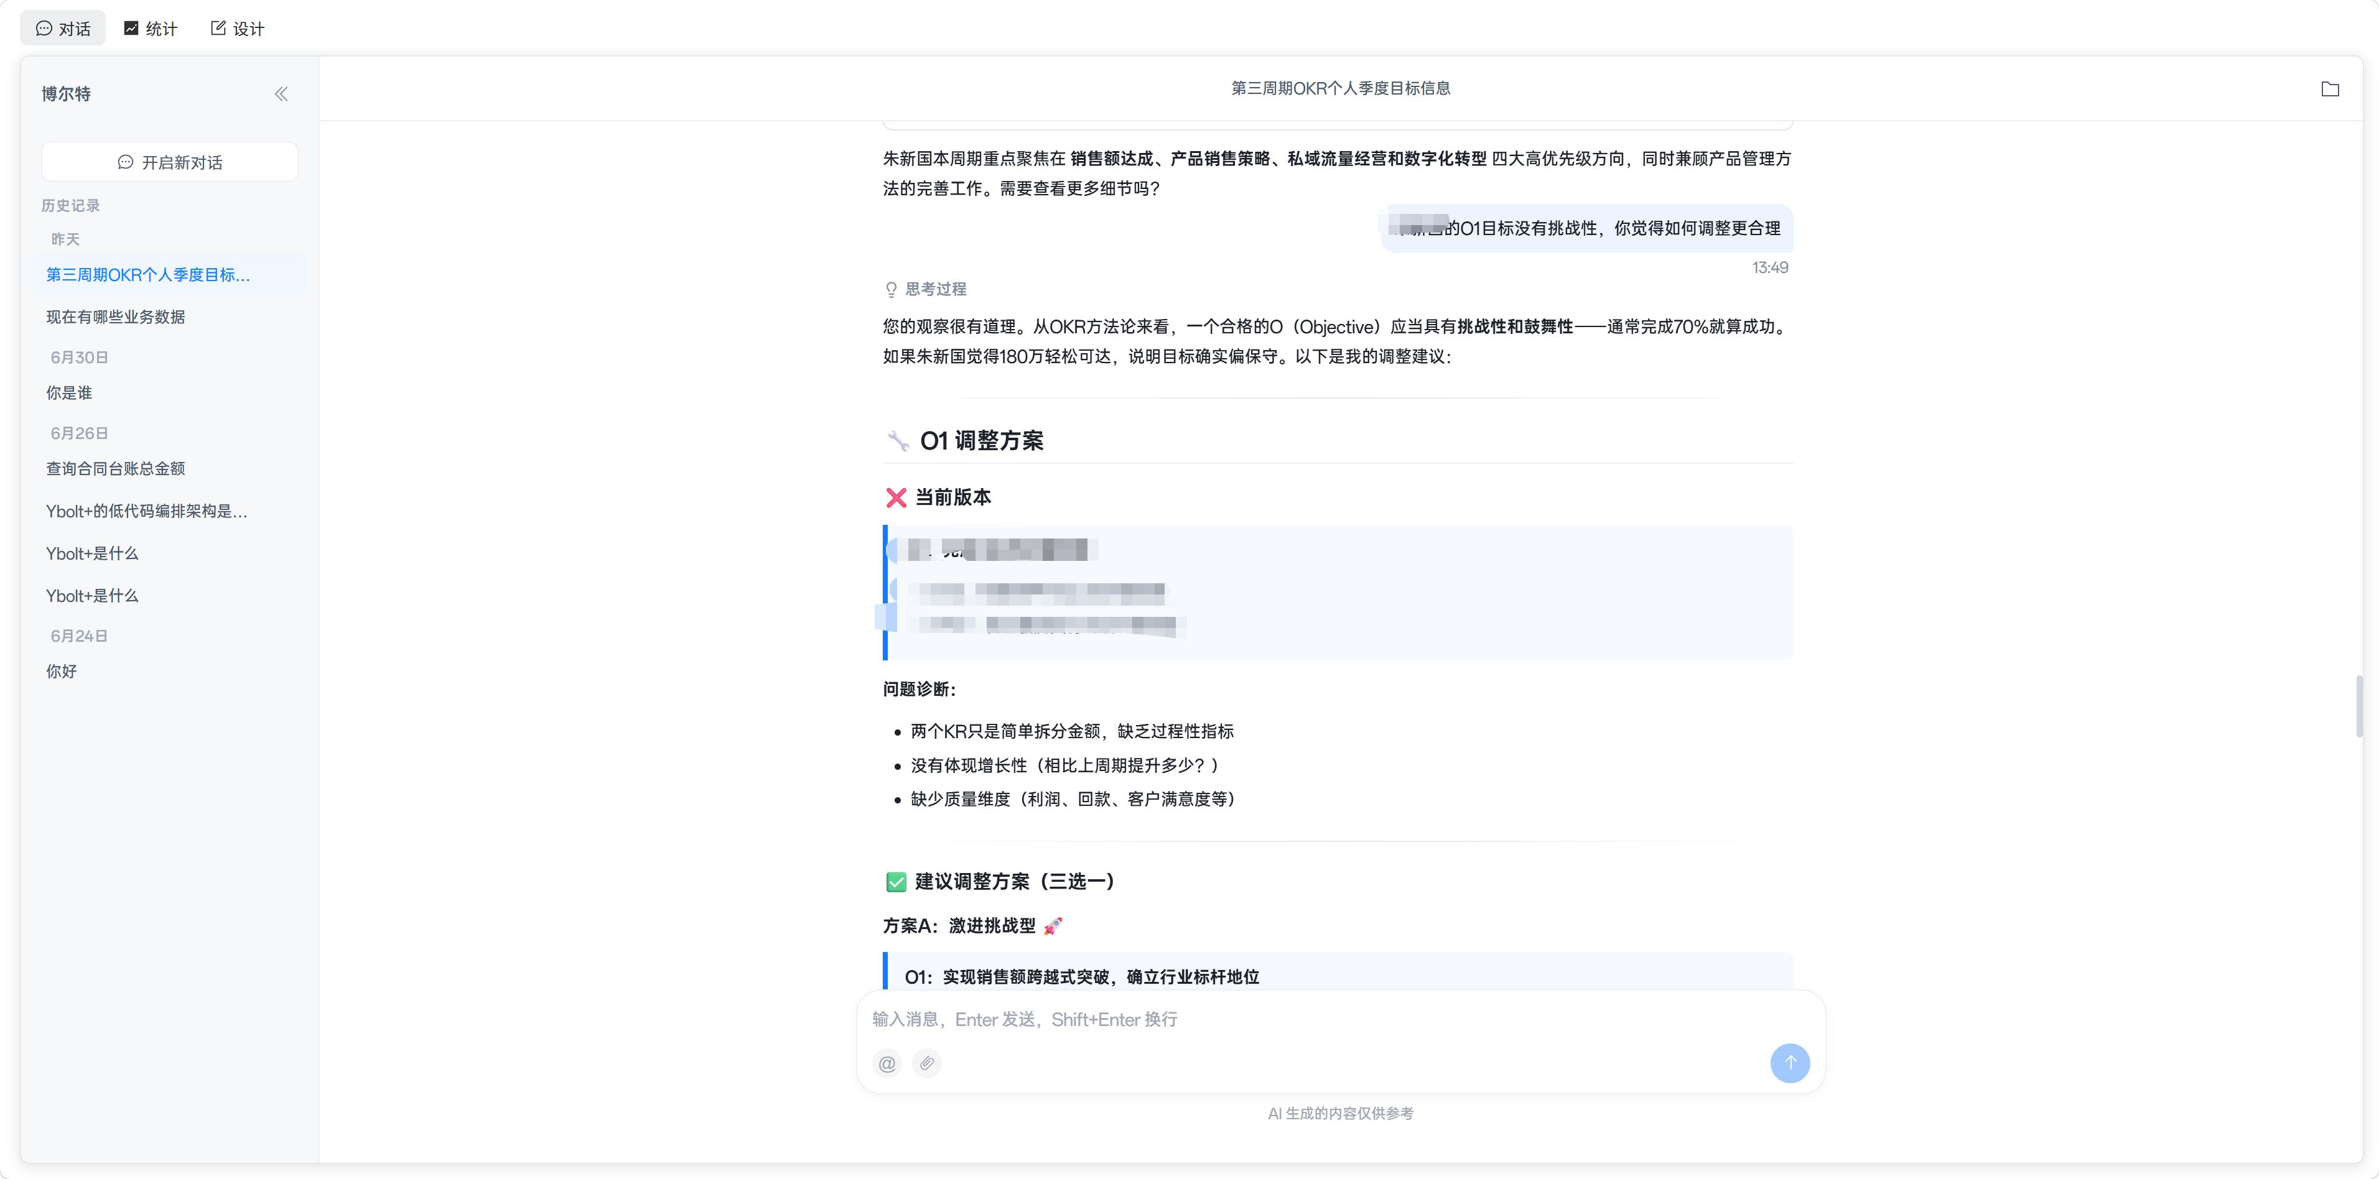Viewport: 2379px width, 1179px height.
Task: Click 开启新对话 button
Action: [170, 162]
